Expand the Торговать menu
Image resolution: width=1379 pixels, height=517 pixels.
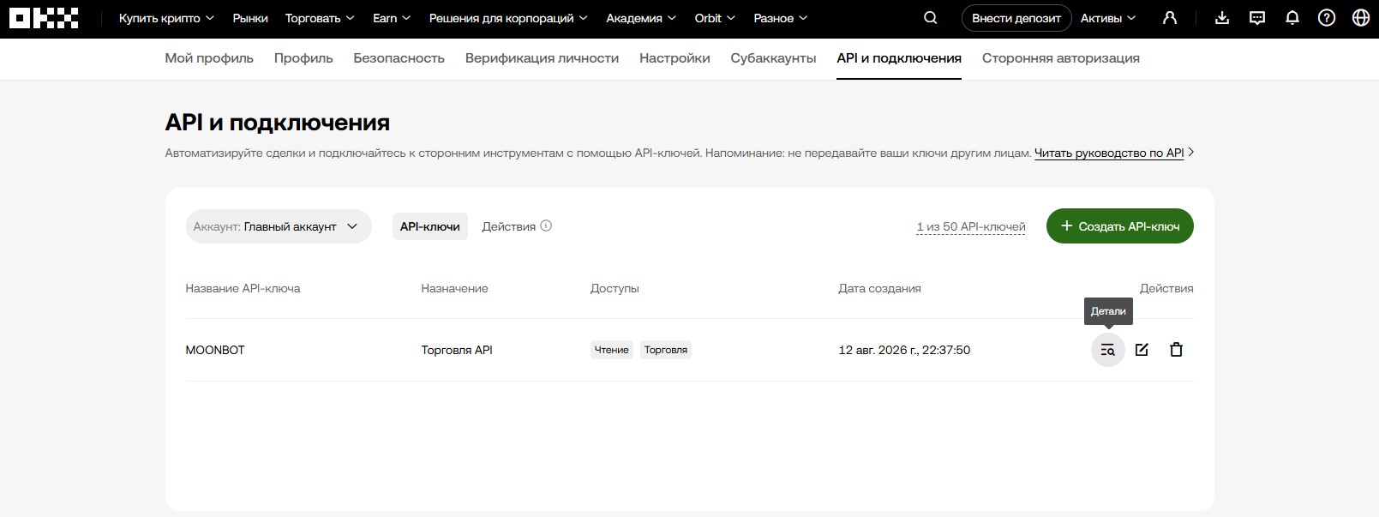(x=320, y=18)
